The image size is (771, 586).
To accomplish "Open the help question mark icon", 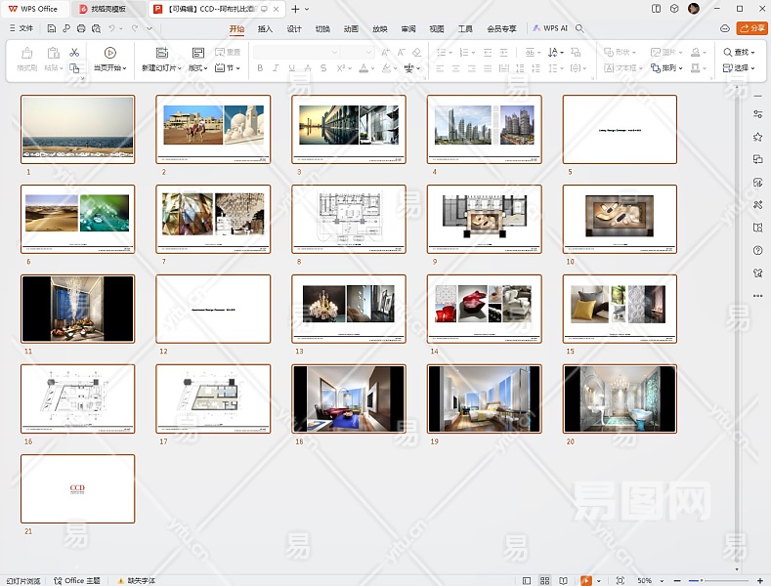I will point(757,250).
